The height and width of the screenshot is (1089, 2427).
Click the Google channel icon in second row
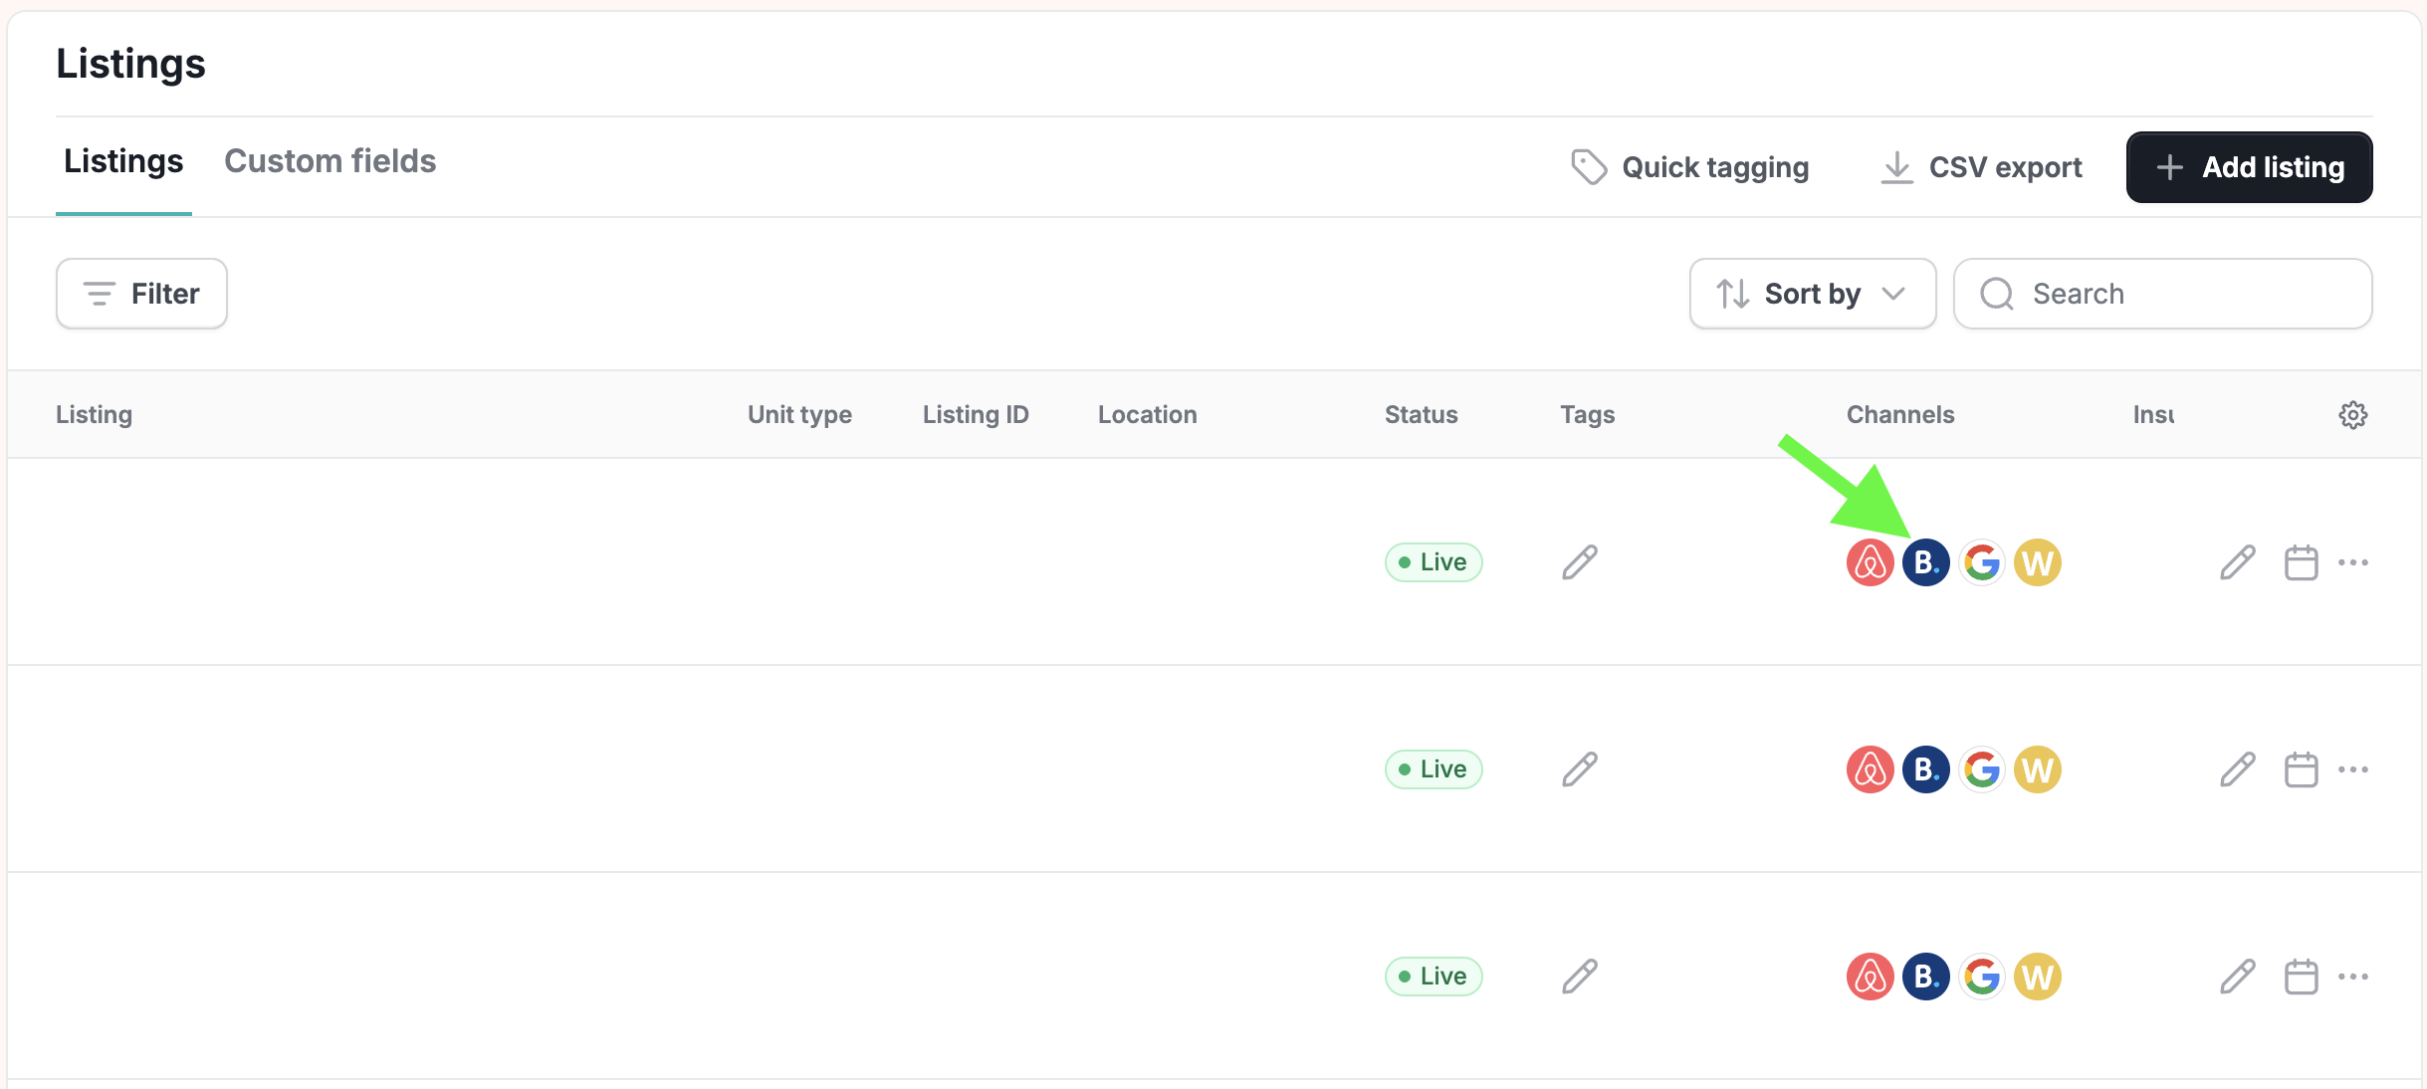click(x=1981, y=769)
